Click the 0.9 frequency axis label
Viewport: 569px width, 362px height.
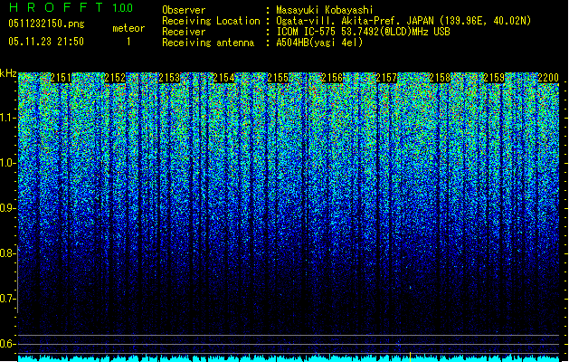pyautogui.click(x=7, y=208)
